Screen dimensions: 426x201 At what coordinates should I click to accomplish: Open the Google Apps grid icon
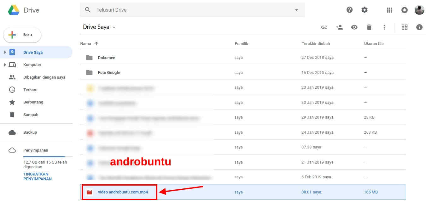389,10
